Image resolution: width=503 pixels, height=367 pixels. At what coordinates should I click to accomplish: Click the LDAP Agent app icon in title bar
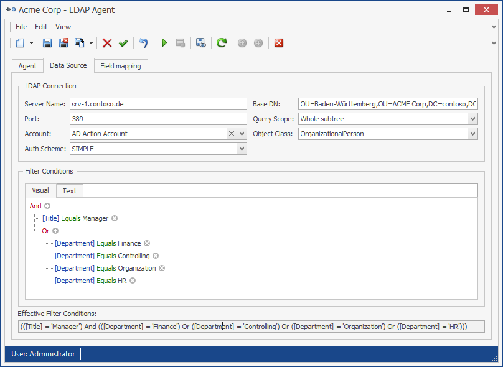click(11, 9)
